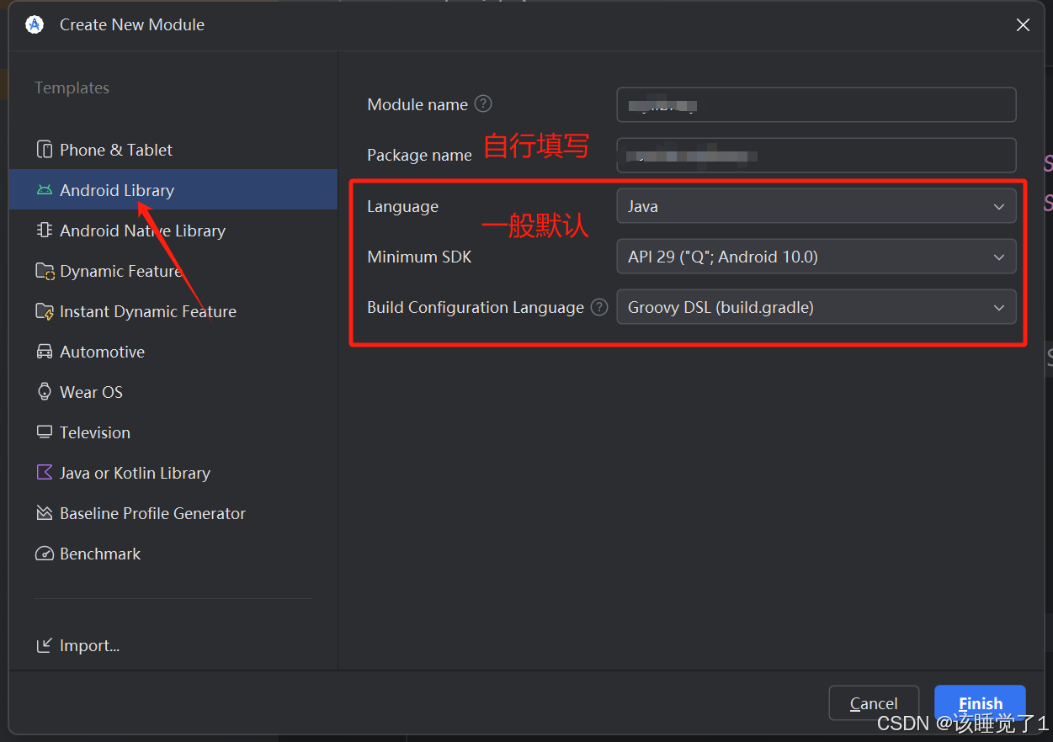Click the Dynamic Feature folder icon
Screen dimensions: 1053x742
45,271
